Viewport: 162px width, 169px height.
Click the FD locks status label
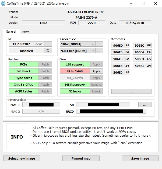click(x=75, y=91)
